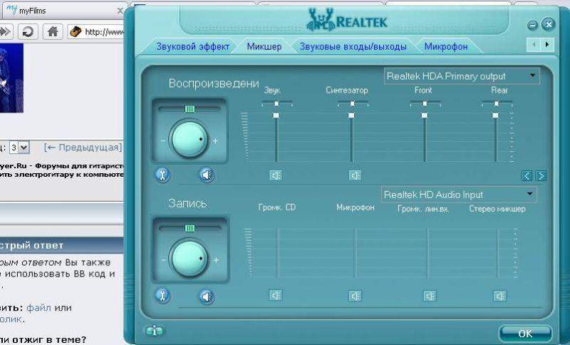
Task: Open playback settings wrench icon
Action: pos(162,175)
